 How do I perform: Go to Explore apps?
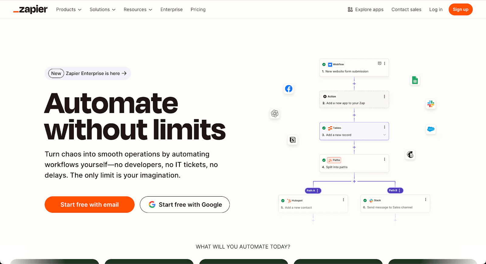pos(366,9)
